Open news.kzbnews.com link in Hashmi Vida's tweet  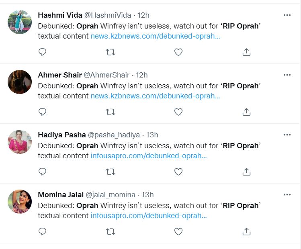(155, 36)
